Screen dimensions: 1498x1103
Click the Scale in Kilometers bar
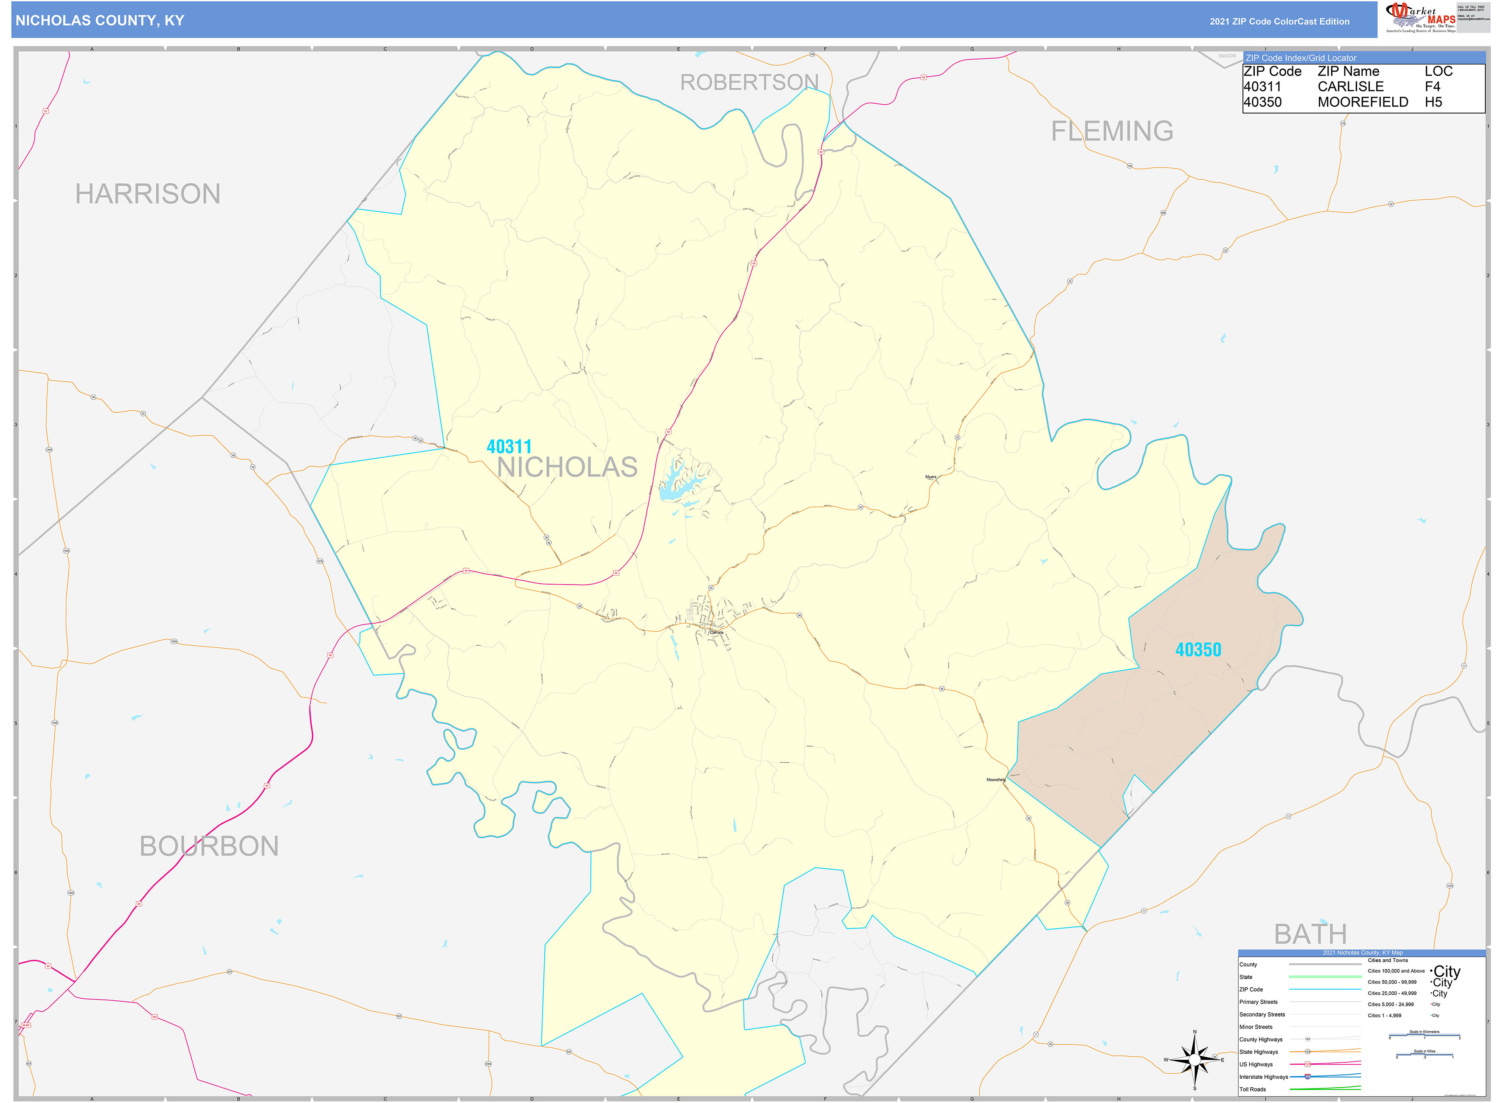pyautogui.click(x=1424, y=1036)
